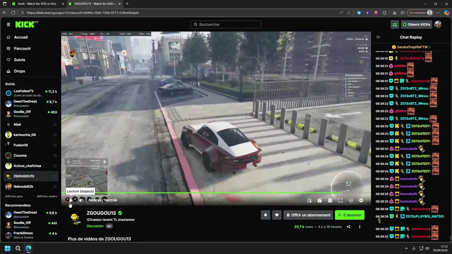Open the Copilot sidebar icon
This screenshot has width=452, height=254.
447,13
